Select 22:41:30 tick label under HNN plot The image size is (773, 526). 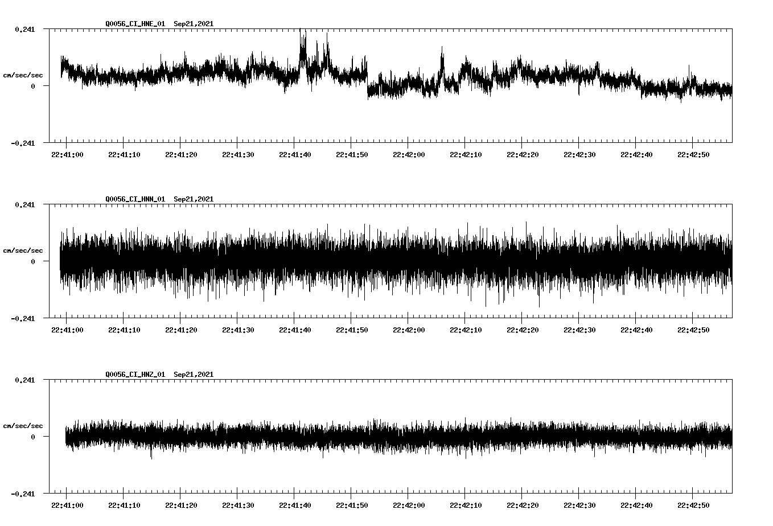click(x=238, y=330)
